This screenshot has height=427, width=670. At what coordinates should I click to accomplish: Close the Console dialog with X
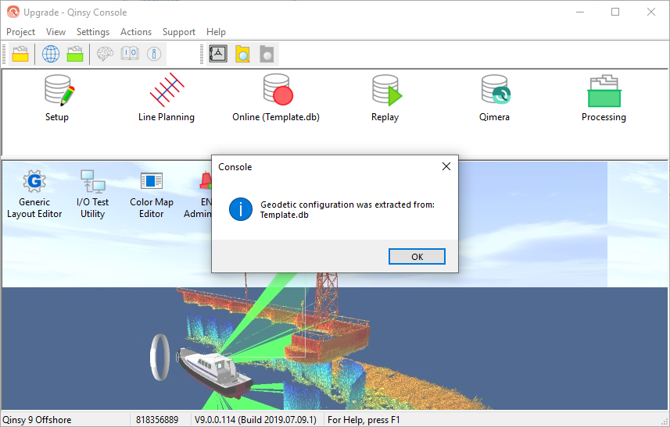coord(446,166)
